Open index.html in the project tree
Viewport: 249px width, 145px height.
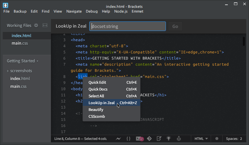(x=20, y=79)
